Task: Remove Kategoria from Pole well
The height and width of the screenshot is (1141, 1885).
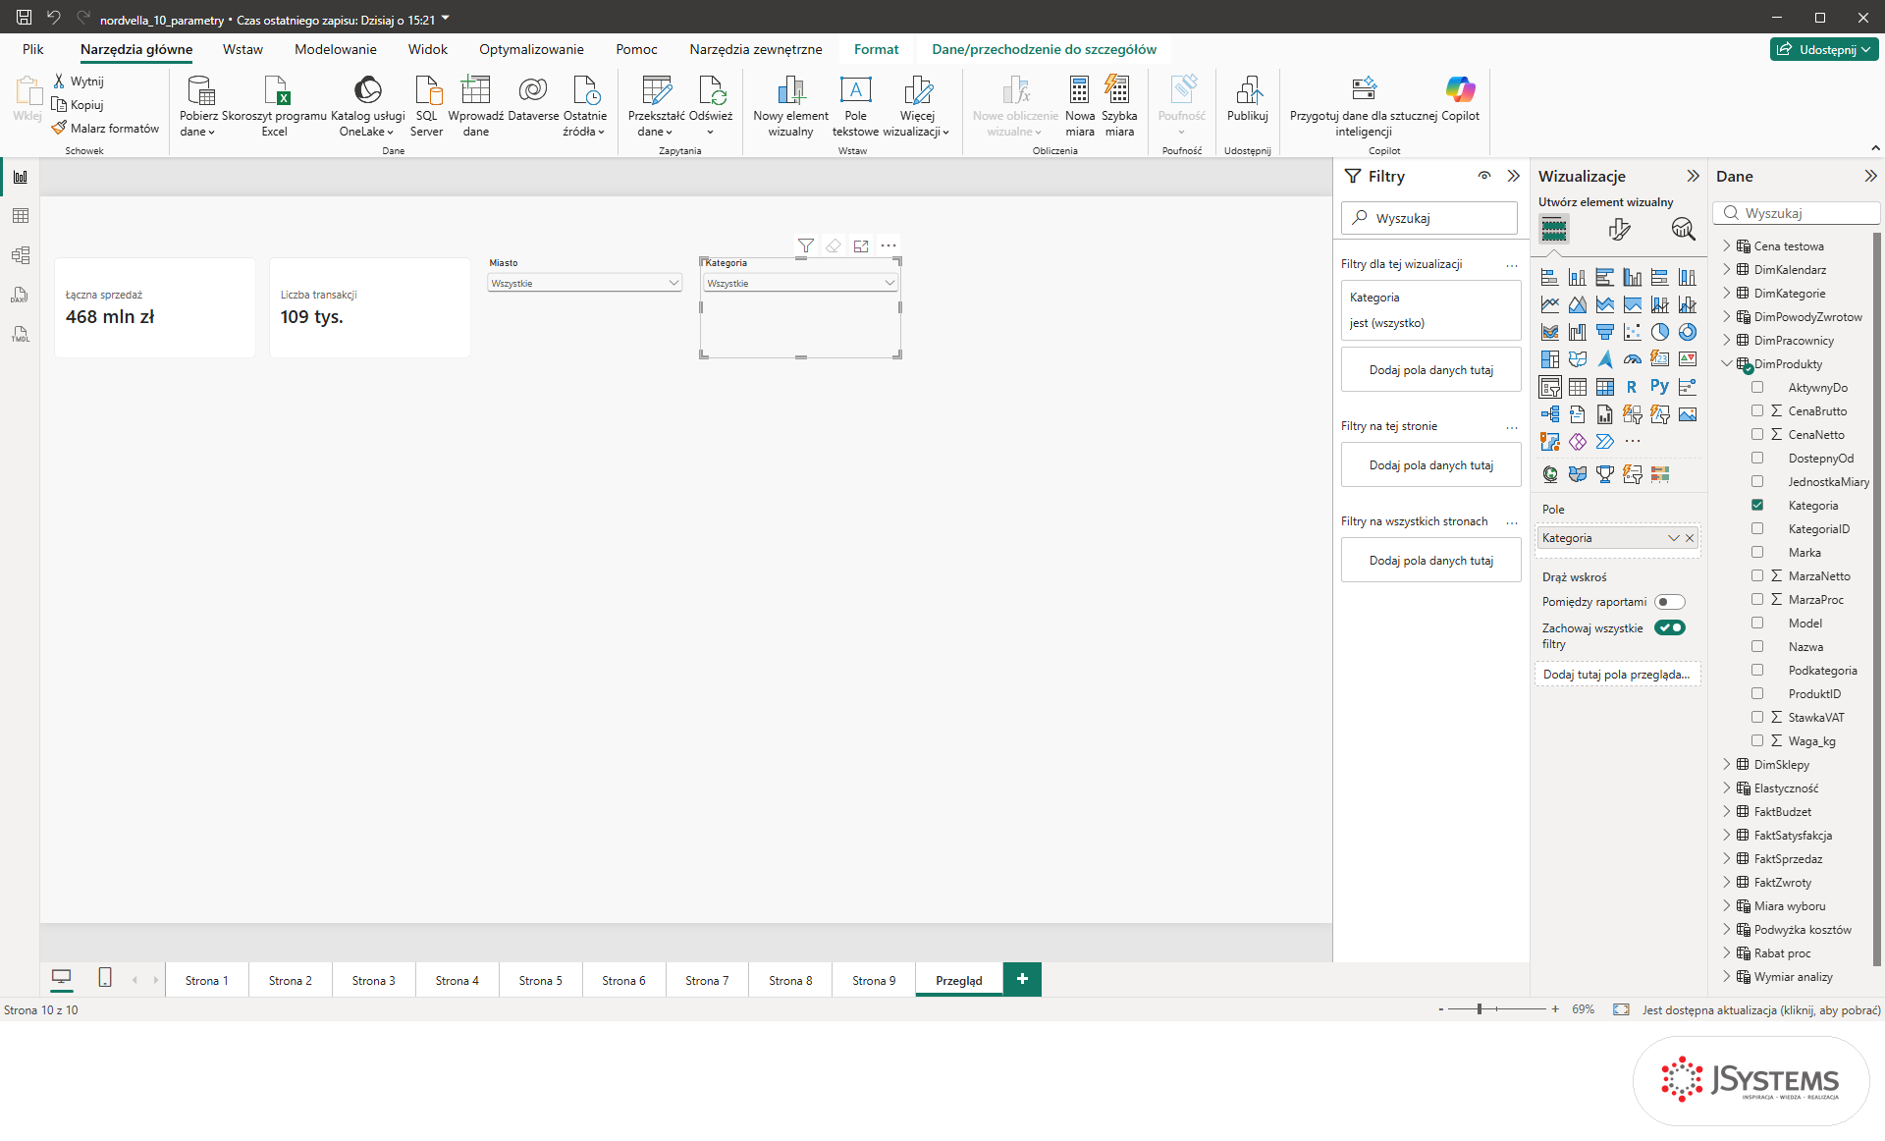Action: pos(1690,538)
